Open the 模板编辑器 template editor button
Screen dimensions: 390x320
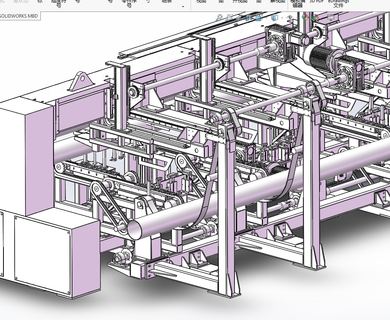pyautogui.click(x=298, y=3)
